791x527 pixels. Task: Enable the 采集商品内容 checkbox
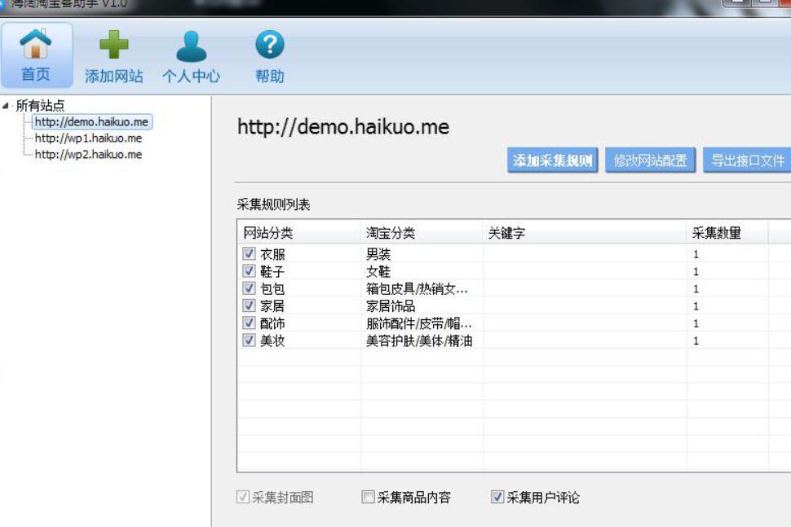368,498
